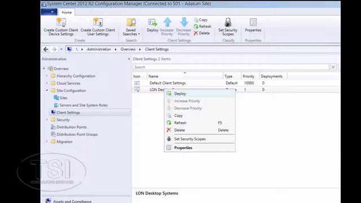Clear search with the X button
The image size is (361, 203).
pyautogui.click(x=333, y=67)
